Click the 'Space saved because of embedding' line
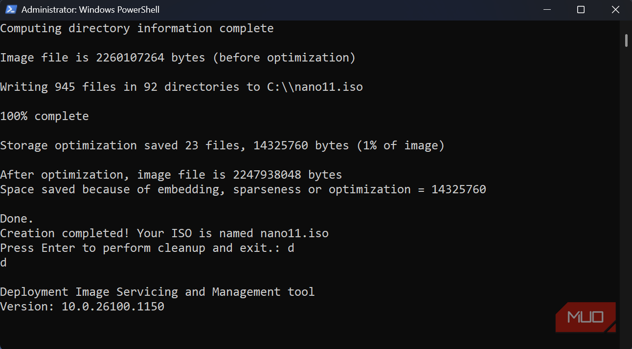Screen dimensions: 632x349 pyautogui.click(x=243, y=190)
